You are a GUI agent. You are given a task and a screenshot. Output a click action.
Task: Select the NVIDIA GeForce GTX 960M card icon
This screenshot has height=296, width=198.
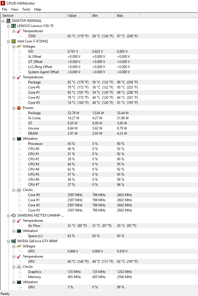click(14, 241)
